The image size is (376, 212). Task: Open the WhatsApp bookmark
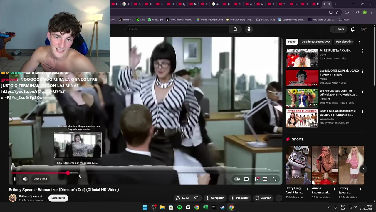click(155, 19)
